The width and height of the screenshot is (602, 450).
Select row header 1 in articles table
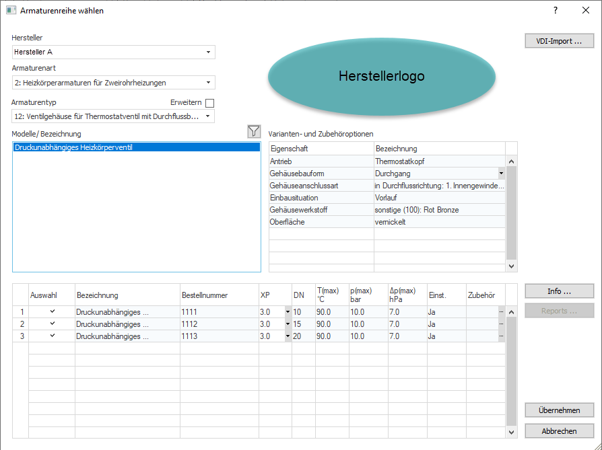[21, 312]
